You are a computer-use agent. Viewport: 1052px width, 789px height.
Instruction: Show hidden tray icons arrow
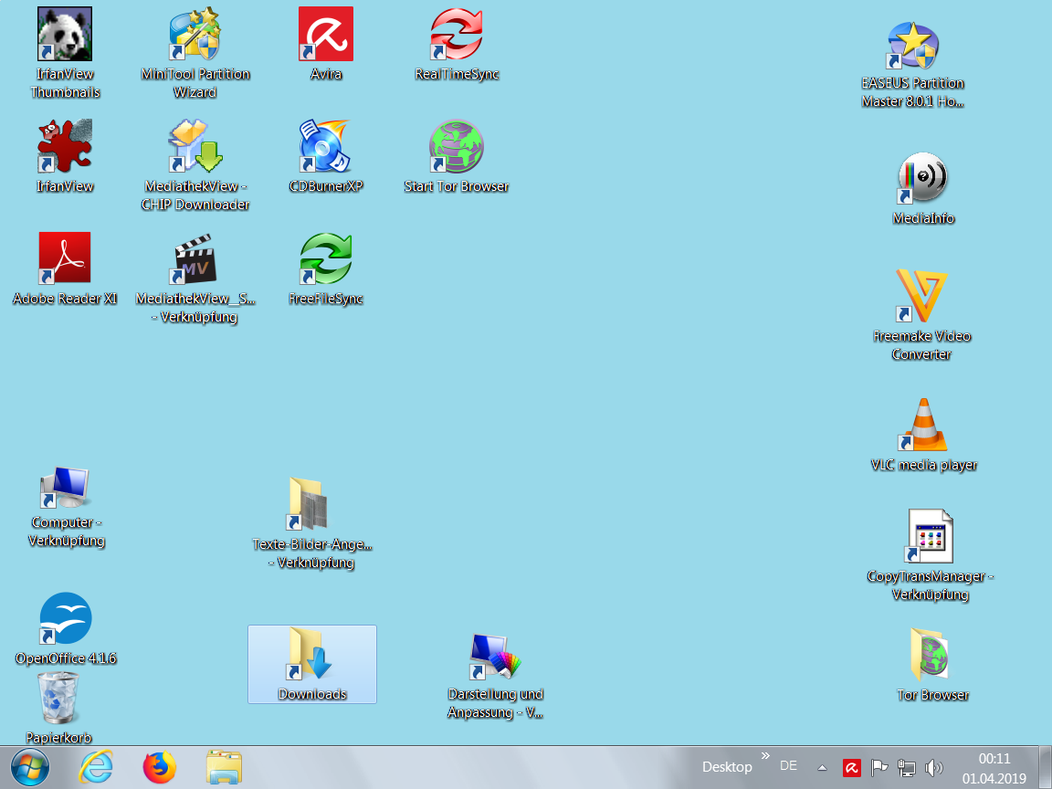click(822, 767)
